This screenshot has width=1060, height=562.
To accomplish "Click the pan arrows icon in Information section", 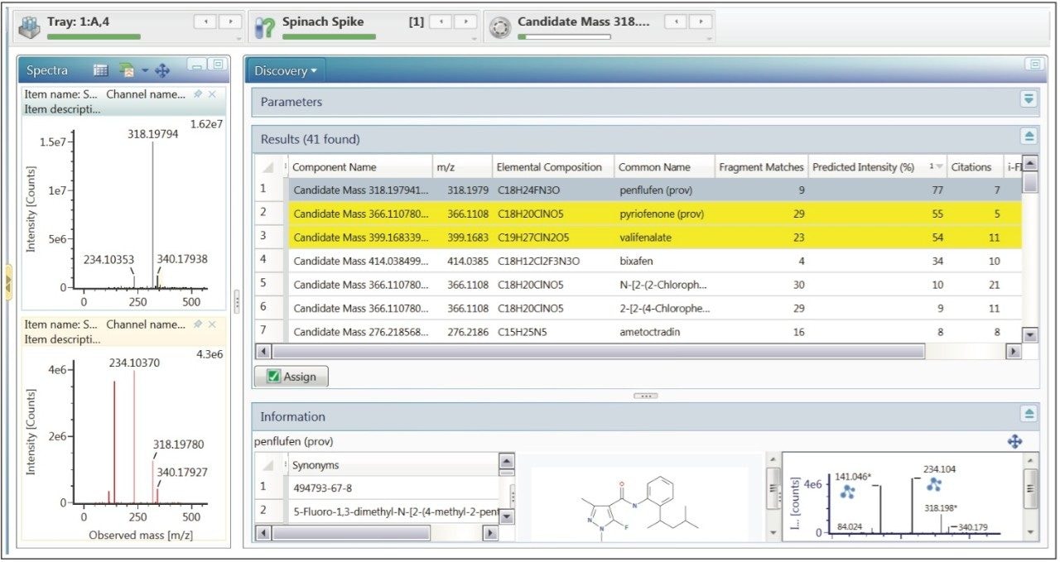I will 1015,442.
